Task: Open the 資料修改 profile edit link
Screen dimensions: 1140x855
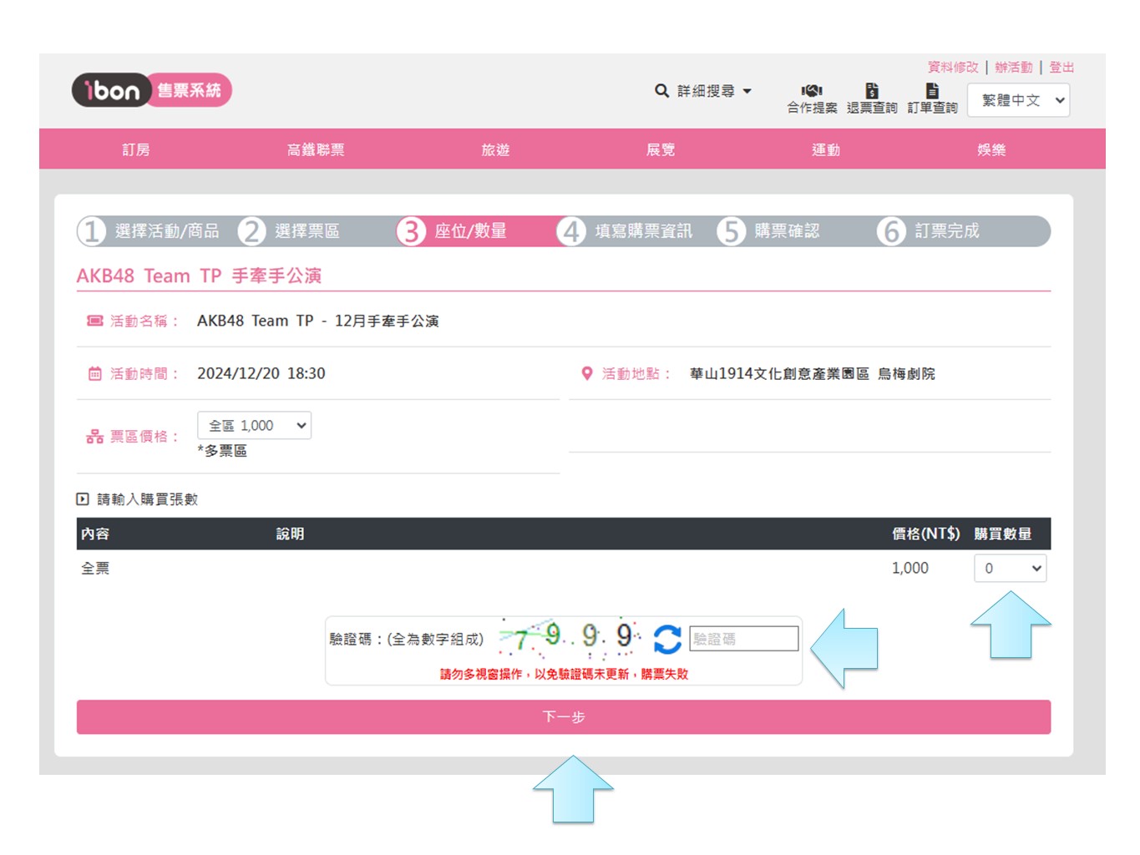Action: (x=953, y=68)
